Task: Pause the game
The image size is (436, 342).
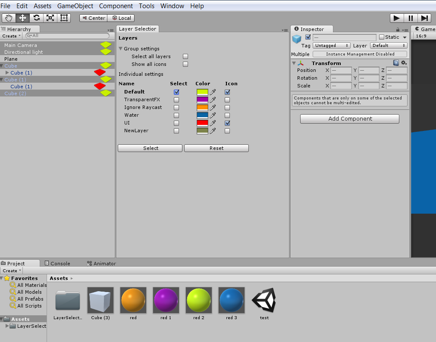Action: click(411, 18)
